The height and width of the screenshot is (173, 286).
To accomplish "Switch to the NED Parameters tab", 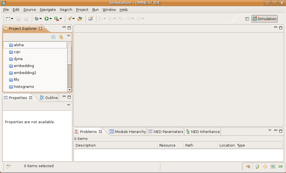I will point(166,132).
